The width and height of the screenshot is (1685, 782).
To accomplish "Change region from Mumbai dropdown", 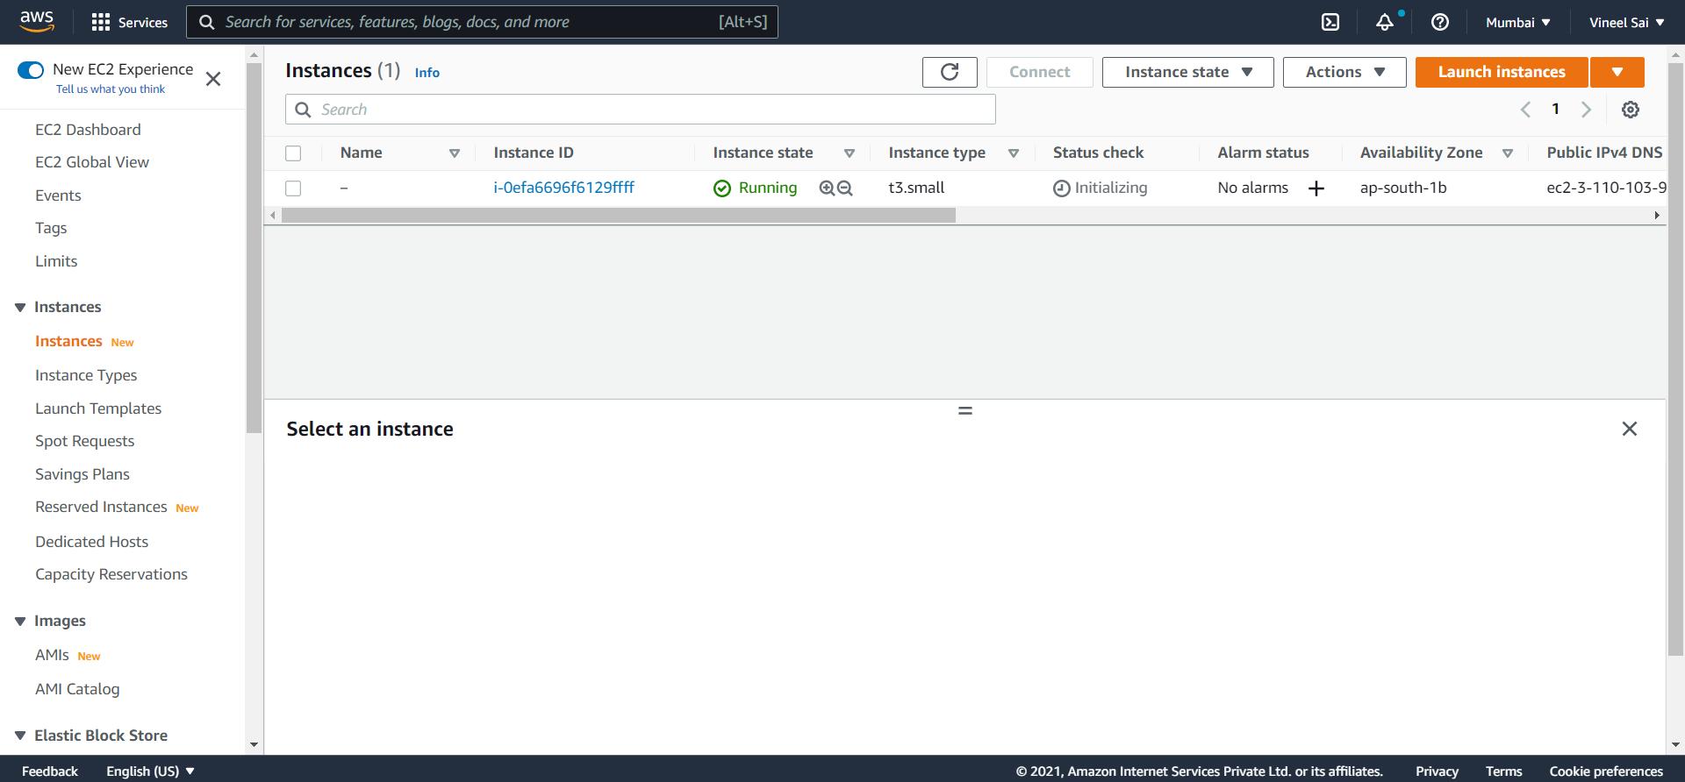I will [x=1517, y=22].
